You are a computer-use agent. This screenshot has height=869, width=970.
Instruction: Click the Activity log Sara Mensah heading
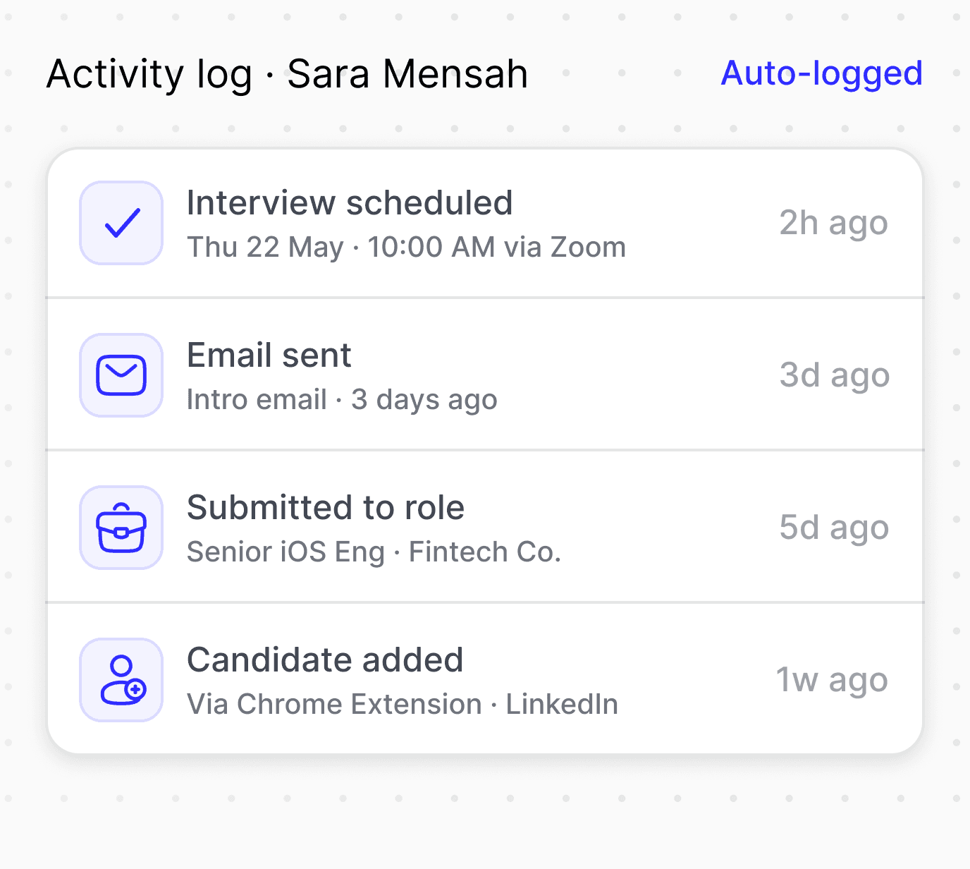coord(287,74)
